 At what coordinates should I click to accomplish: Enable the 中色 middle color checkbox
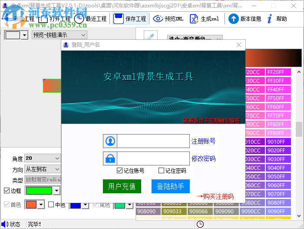(51, 205)
